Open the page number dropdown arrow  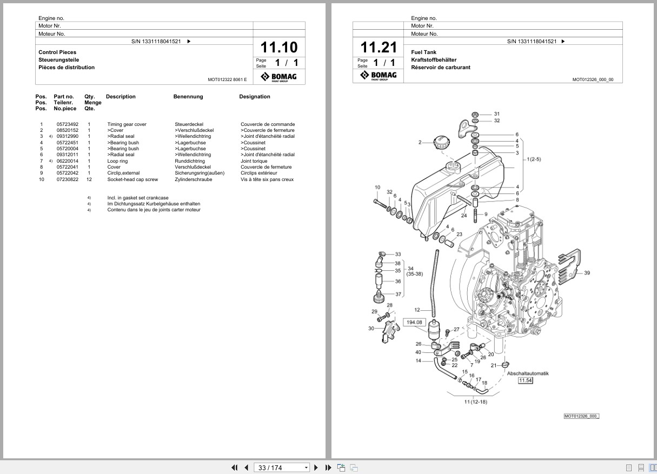click(x=306, y=468)
